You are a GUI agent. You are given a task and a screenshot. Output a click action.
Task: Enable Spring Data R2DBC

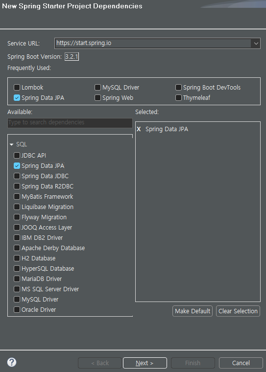click(x=17, y=186)
